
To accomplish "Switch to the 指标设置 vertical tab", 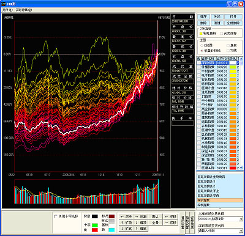I will (x=187, y=223).
